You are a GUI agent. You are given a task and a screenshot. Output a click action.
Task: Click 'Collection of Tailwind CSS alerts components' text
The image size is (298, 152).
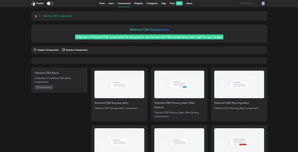53,80
